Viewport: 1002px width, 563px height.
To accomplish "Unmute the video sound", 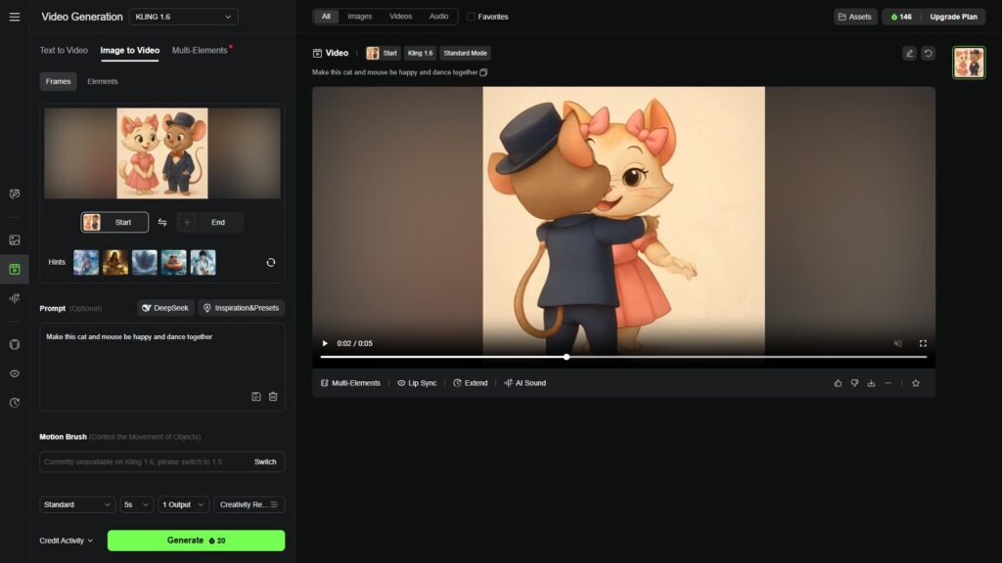I will [x=897, y=343].
